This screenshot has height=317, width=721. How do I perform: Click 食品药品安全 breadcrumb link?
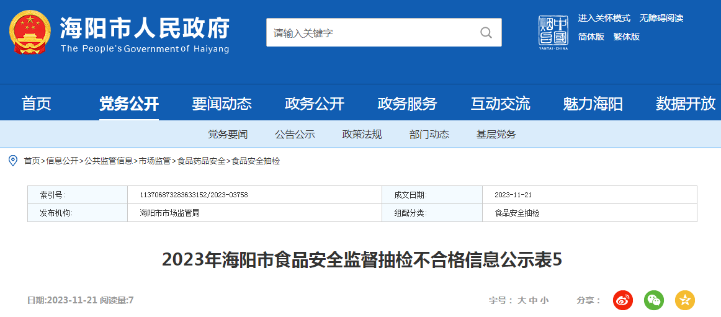pos(202,161)
